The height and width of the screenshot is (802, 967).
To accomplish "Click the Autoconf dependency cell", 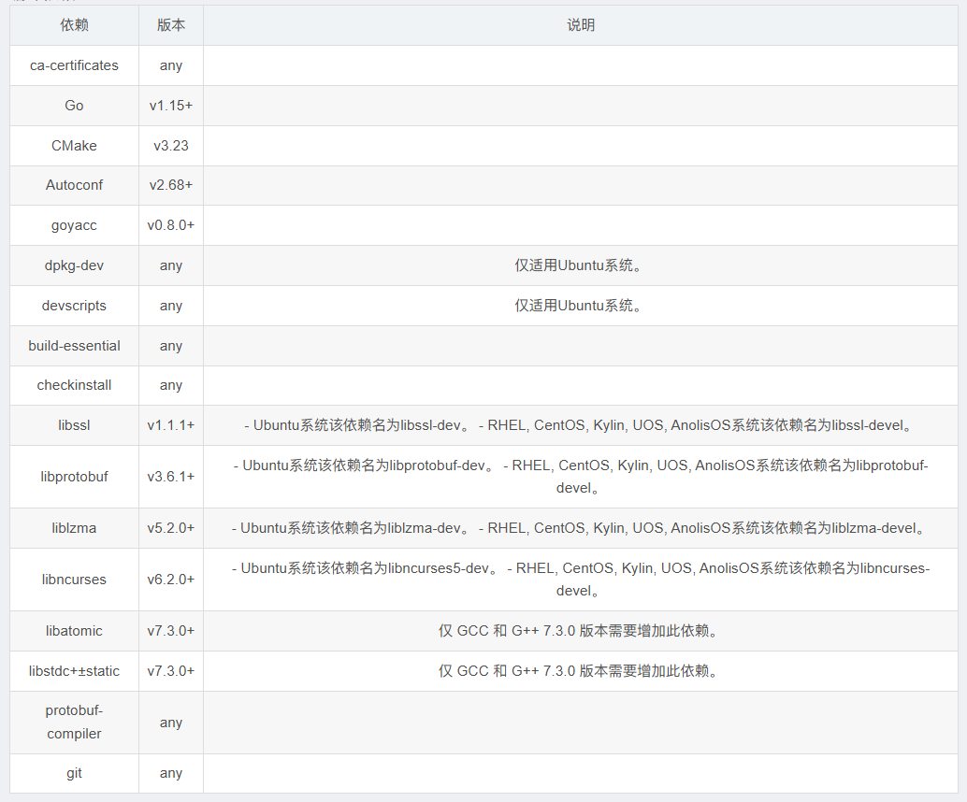I will (74, 185).
